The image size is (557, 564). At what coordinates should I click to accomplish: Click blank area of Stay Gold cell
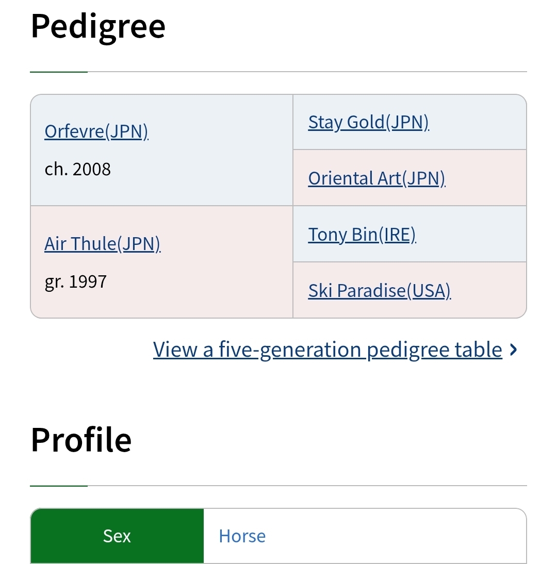pyautogui.click(x=480, y=122)
